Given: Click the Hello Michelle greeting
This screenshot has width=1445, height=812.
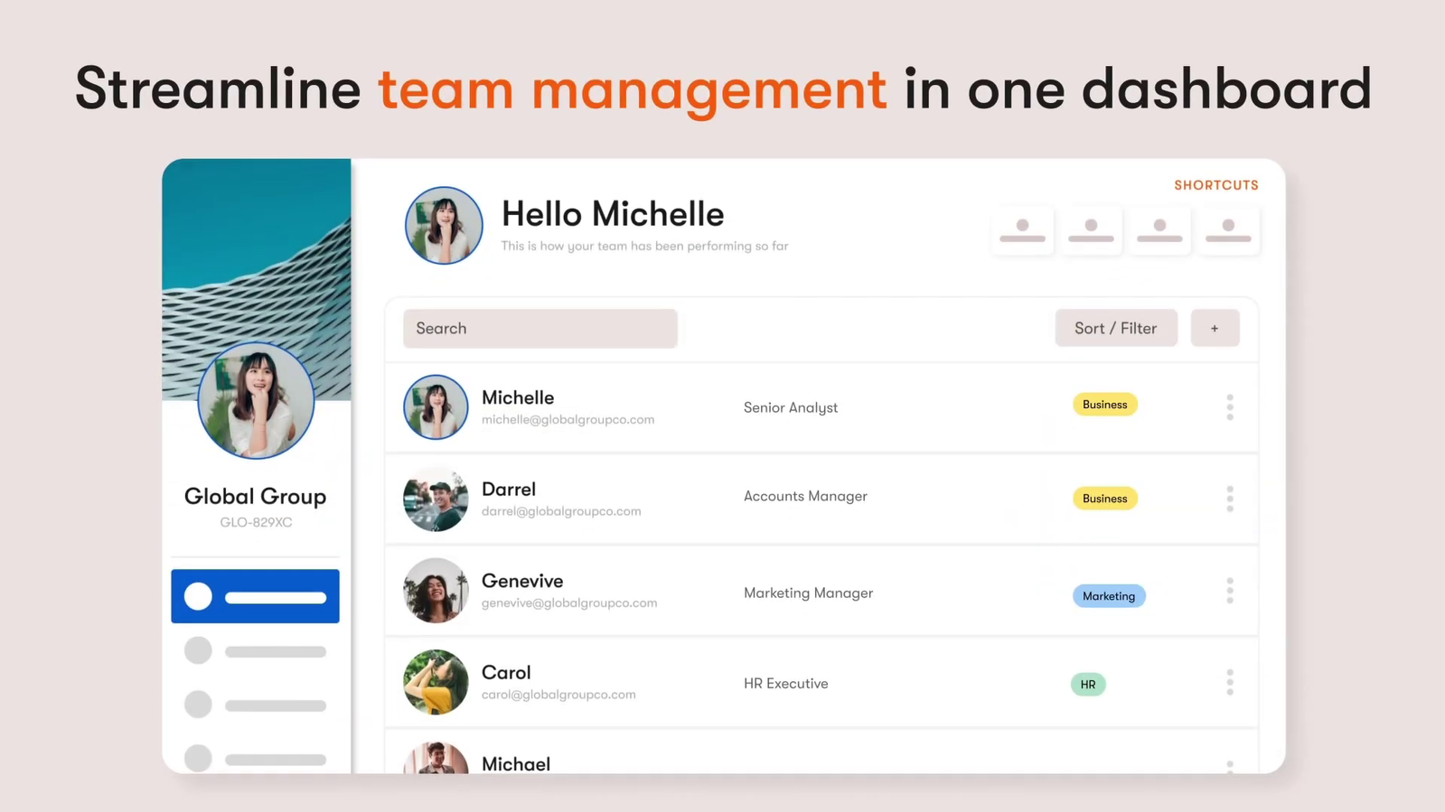Looking at the screenshot, I should tap(613, 214).
